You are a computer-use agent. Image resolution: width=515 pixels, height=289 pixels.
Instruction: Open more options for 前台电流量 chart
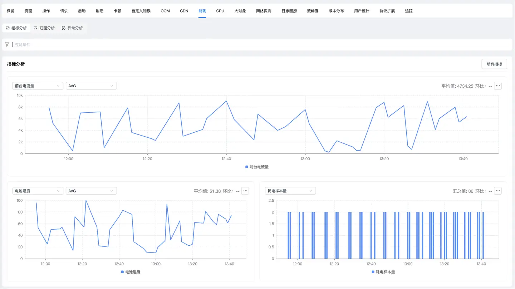click(x=497, y=86)
